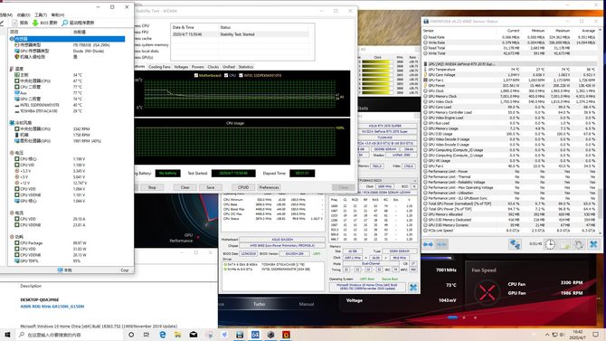Toggle the Motherboard graph checkbox
The image size is (606, 341).
(x=196, y=75)
